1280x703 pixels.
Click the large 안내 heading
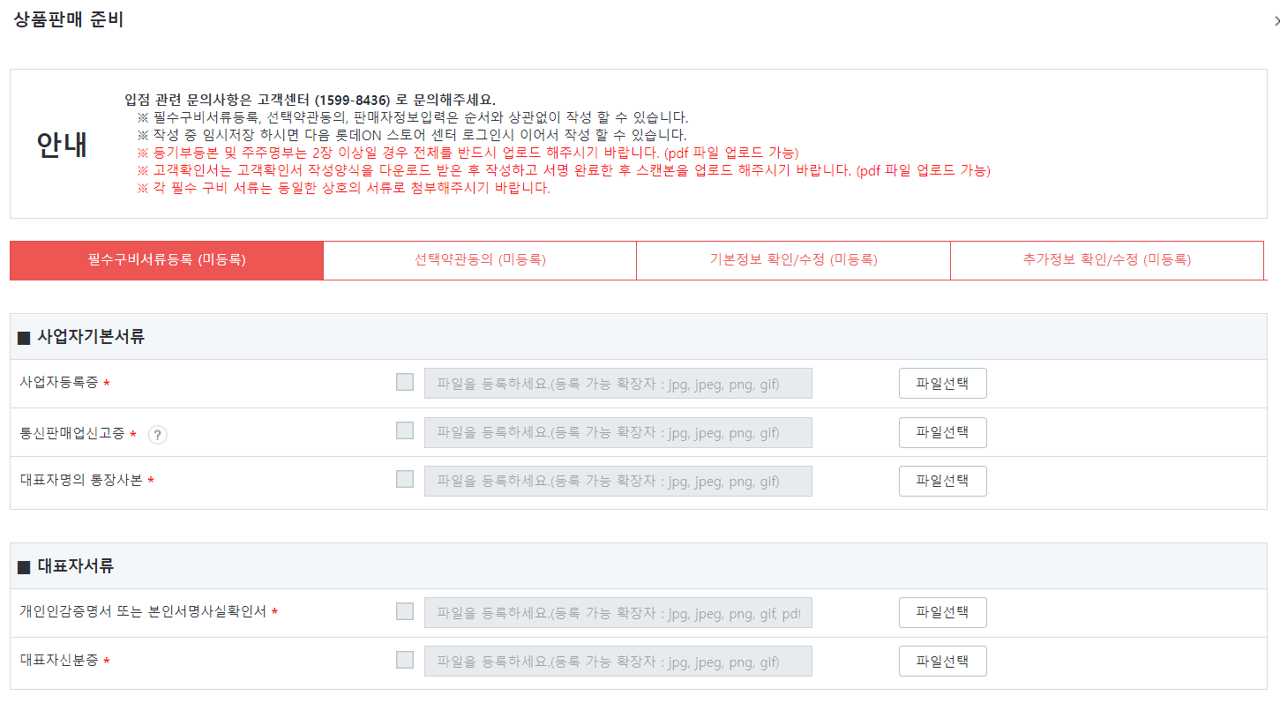pos(62,144)
